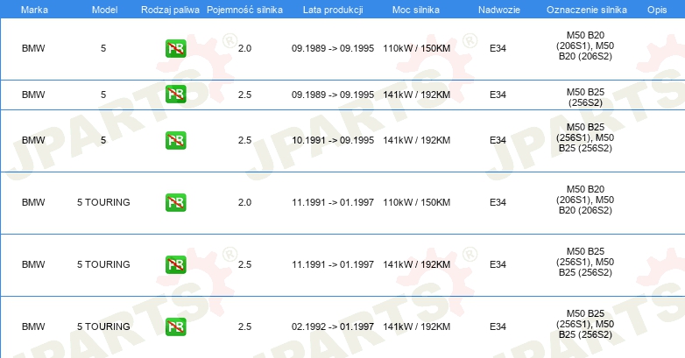This screenshot has height=358, width=685.
Task: Click 5 TOURING in the 02.1992 row
Action: (x=103, y=326)
